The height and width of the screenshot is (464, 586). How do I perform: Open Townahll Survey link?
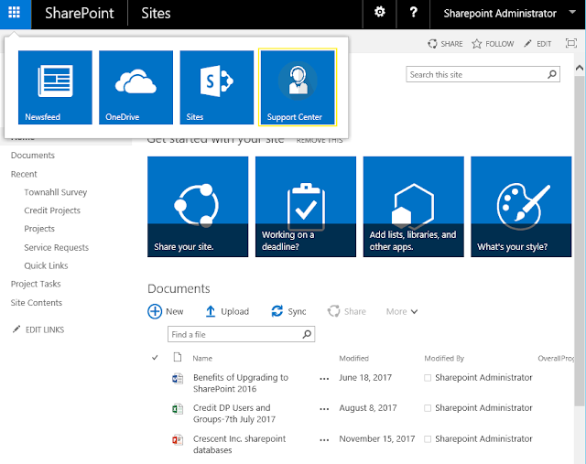[x=56, y=192]
